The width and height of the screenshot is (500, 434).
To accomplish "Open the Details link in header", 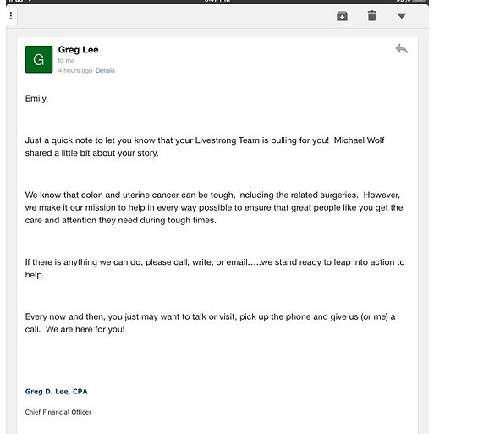I will point(105,70).
